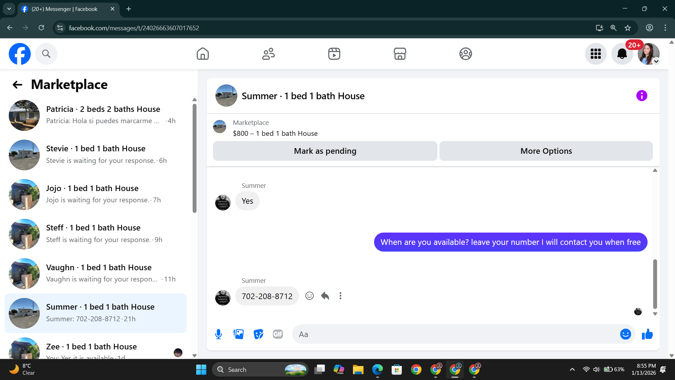
Task: React to the 702-208-8712 message
Action: pos(309,296)
